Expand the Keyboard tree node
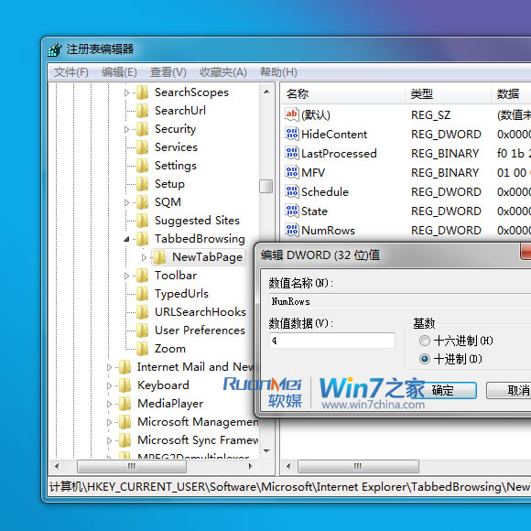The width and height of the screenshot is (531, 531). 109,385
